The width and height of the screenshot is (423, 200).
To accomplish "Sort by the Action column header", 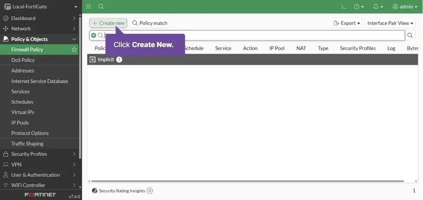I will pos(250,48).
